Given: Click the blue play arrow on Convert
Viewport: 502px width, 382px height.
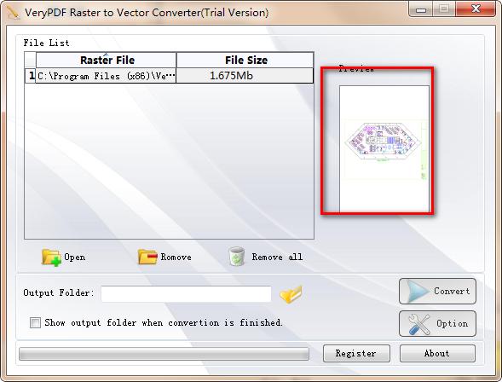Looking at the screenshot, I should 417,291.
